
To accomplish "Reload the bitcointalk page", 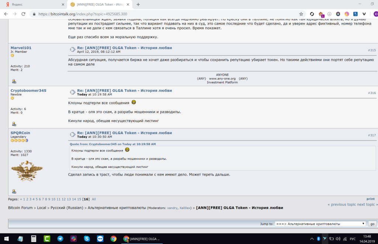I will tap(23, 14).
